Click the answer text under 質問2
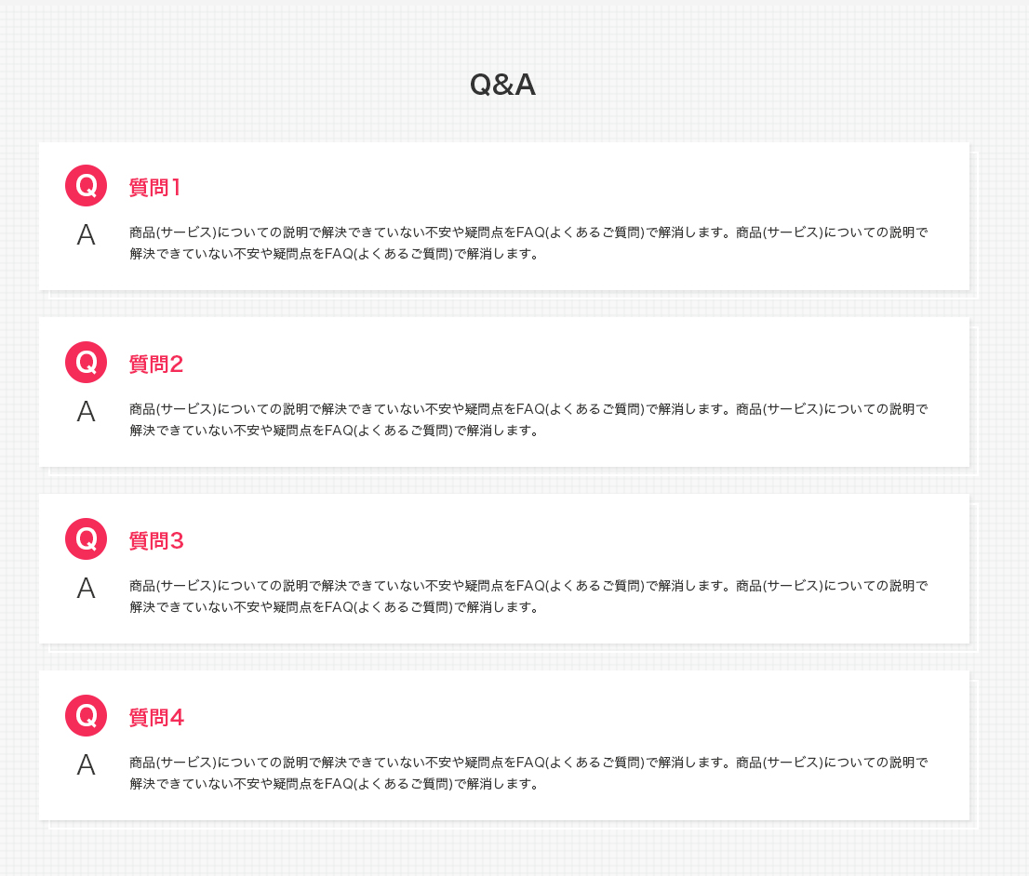Screen dimensions: 1029x876 click(529, 419)
